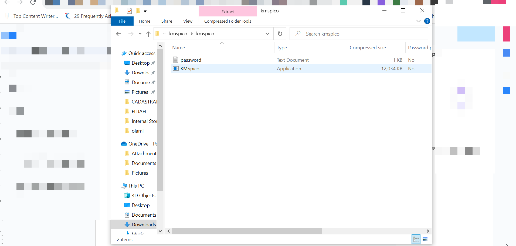
Task: Sort files by the Name column
Action: pyautogui.click(x=178, y=47)
